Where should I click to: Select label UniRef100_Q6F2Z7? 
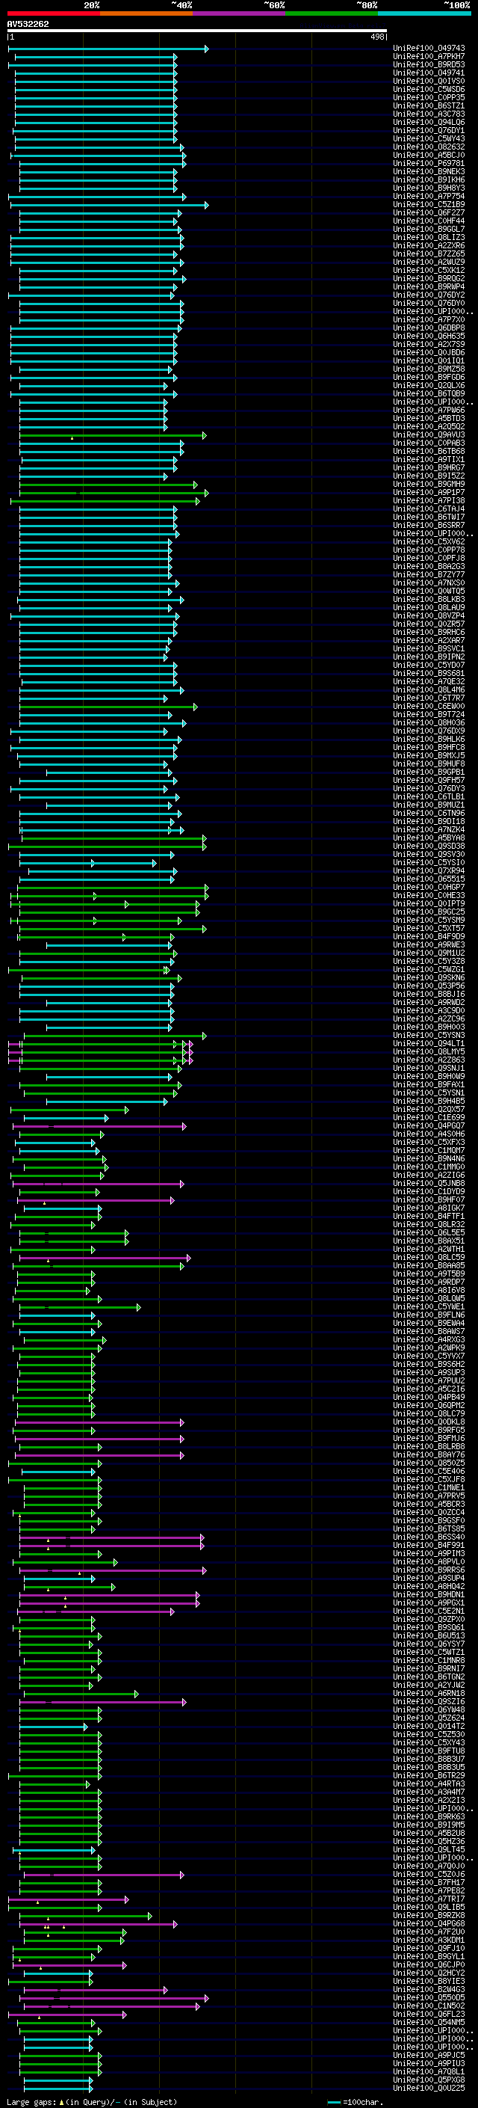pyautogui.click(x=429, y=213)
